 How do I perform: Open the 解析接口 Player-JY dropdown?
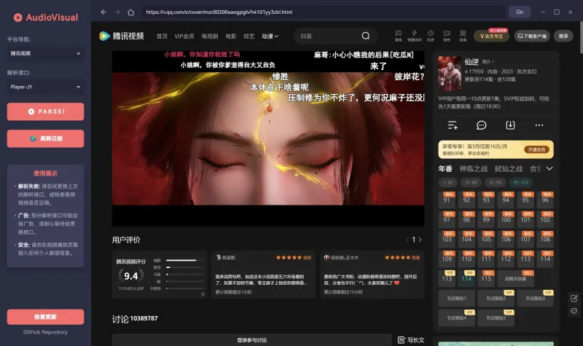(x=45, y=87)
